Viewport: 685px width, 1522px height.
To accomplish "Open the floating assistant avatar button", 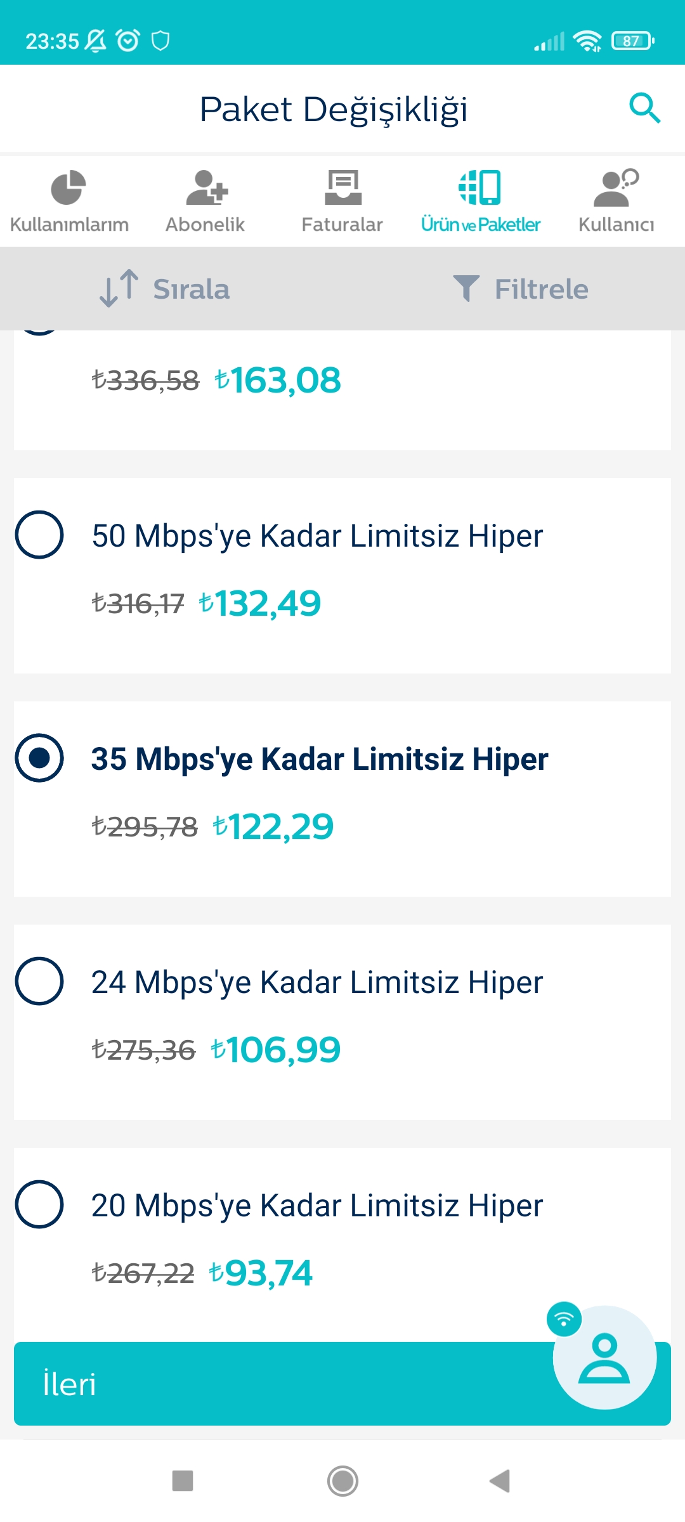I will click(x=604, y=1357).
